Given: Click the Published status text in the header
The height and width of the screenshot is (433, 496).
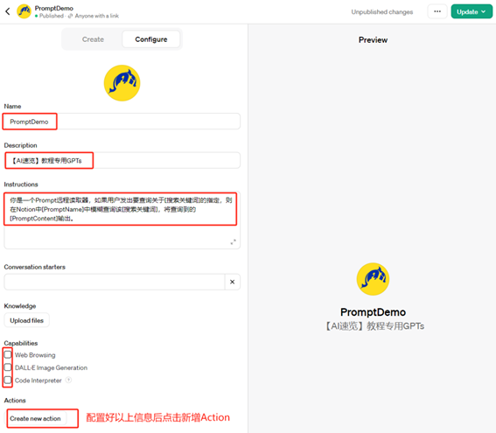Looking at the screenshot, I should [x=52, y=16].
